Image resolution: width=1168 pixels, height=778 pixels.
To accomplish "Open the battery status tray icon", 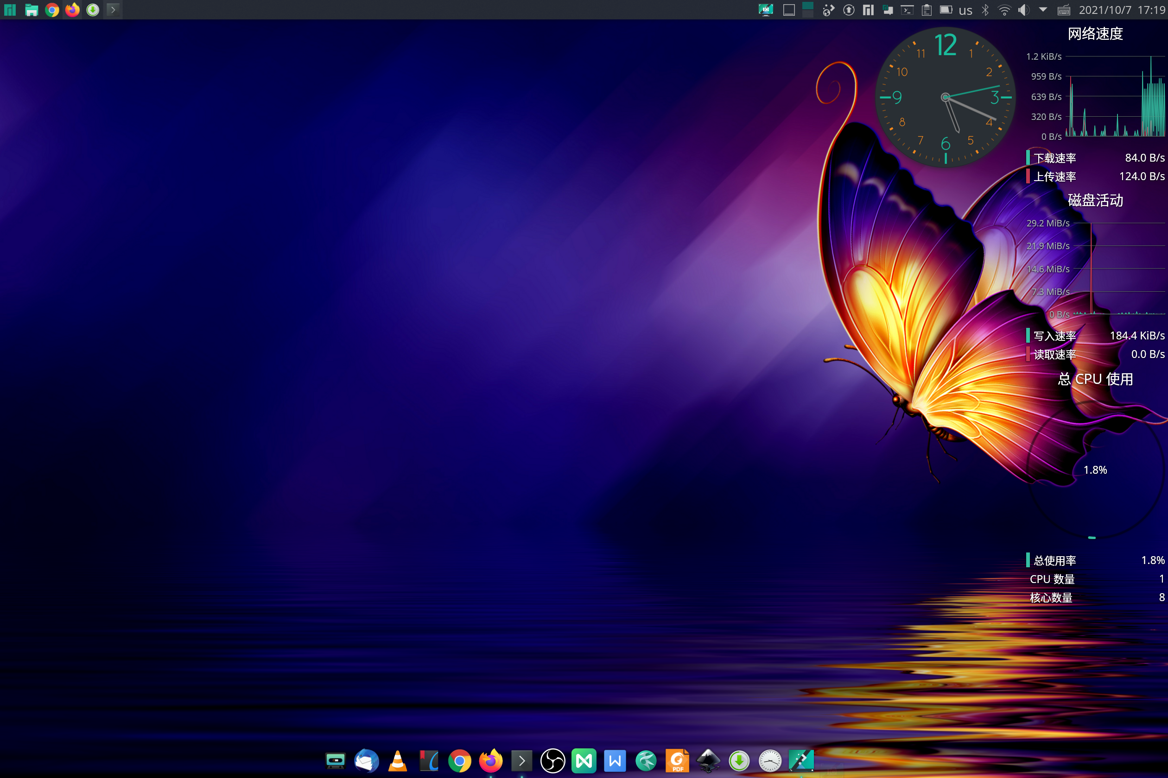I will coord(946,10).
